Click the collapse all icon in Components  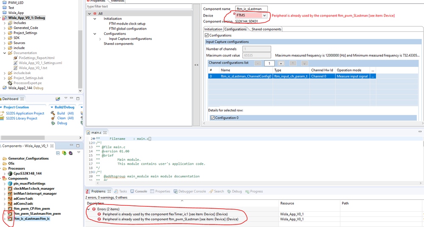coord(58,153)
